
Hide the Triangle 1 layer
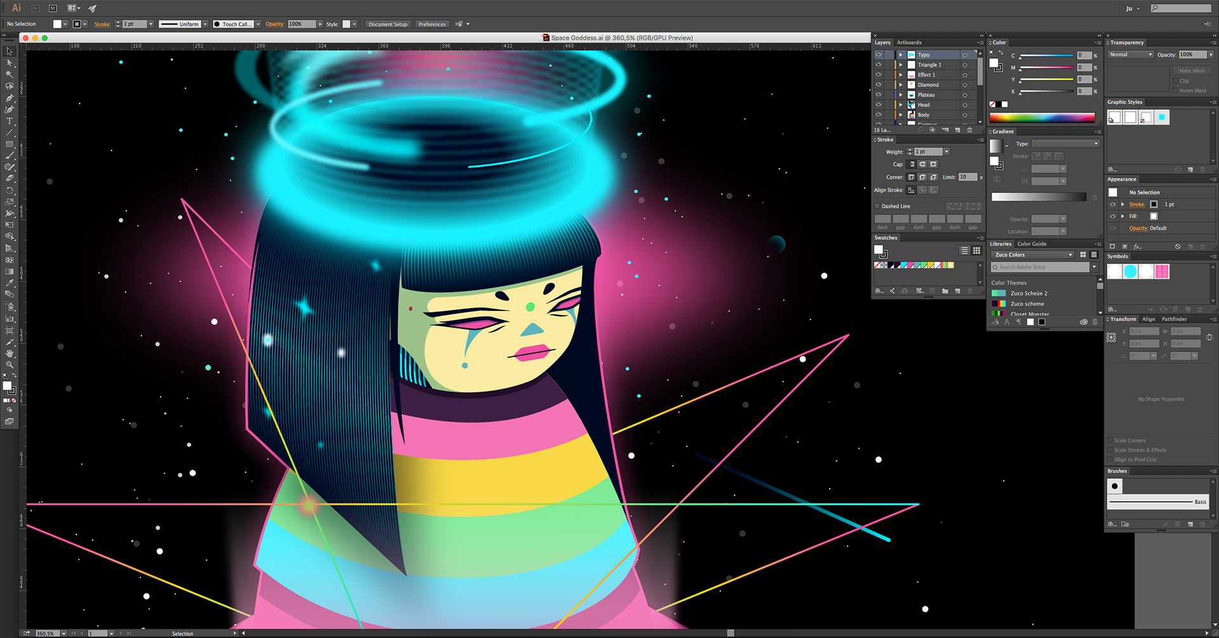pos(879,65)
